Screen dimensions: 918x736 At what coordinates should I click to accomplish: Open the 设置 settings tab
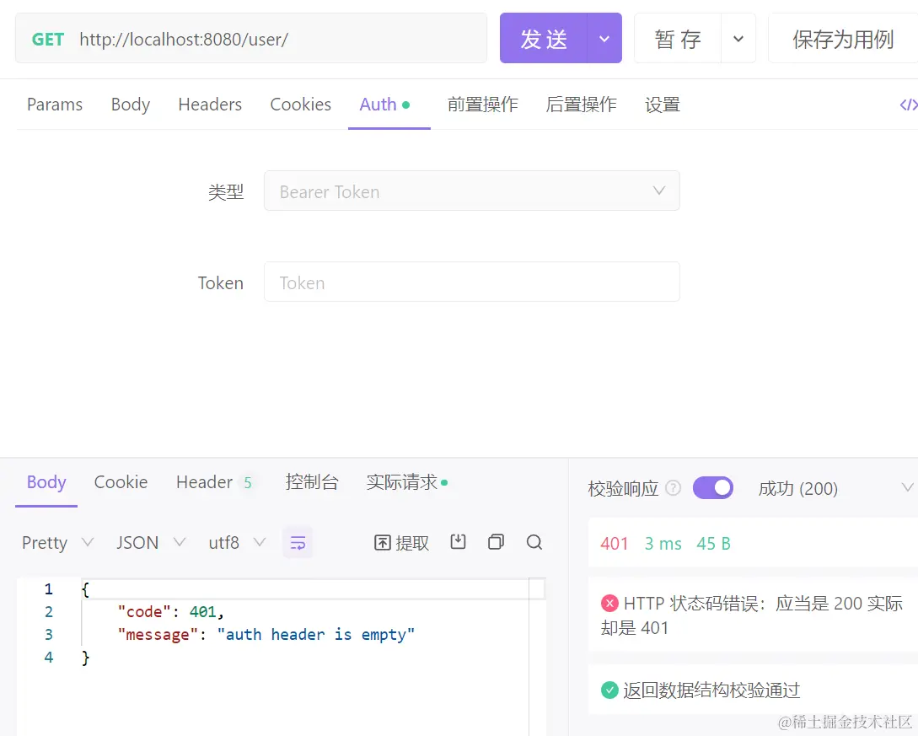tap(662, 105)
